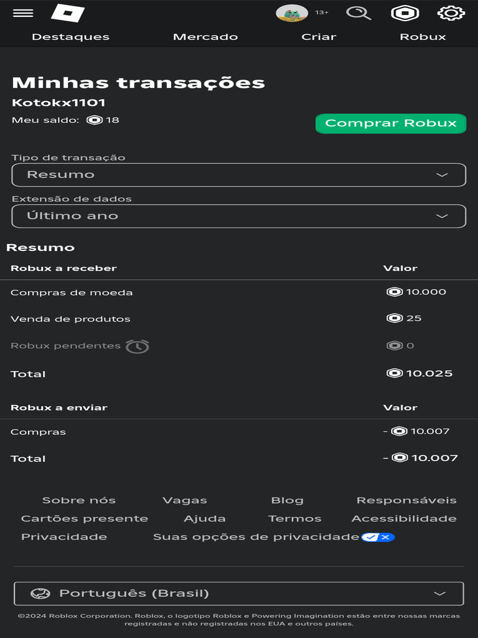Open the Último ano date range dropdown

[x=239, y=216]
